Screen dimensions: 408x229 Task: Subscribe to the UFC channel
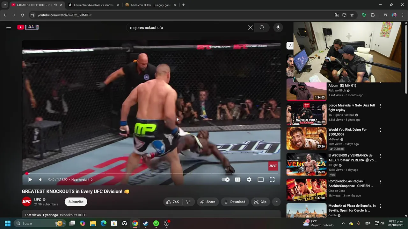pyautogui.click(x=76, y=202)
